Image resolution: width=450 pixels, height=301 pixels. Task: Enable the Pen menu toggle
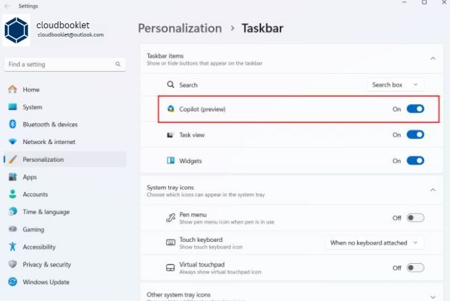coord(415,218)
